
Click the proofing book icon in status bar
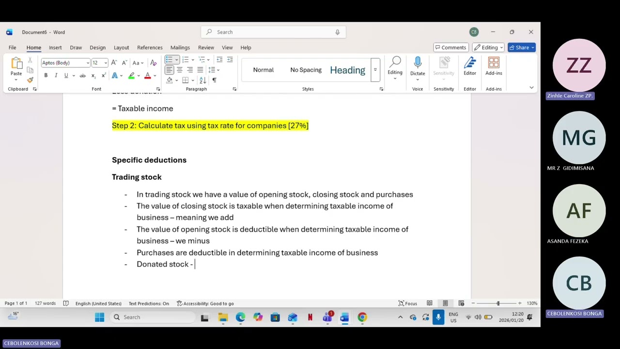[x=66, y=303]
